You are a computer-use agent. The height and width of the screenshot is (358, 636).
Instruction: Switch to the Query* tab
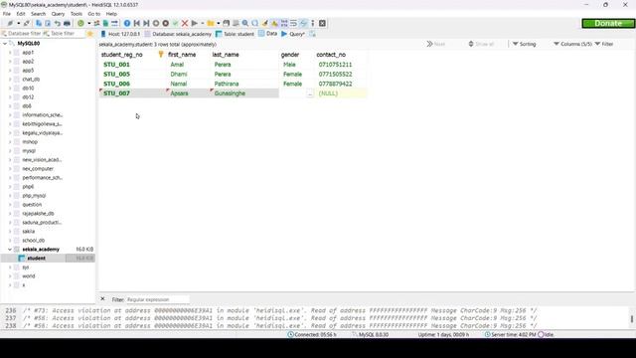[x=293, y=34]
